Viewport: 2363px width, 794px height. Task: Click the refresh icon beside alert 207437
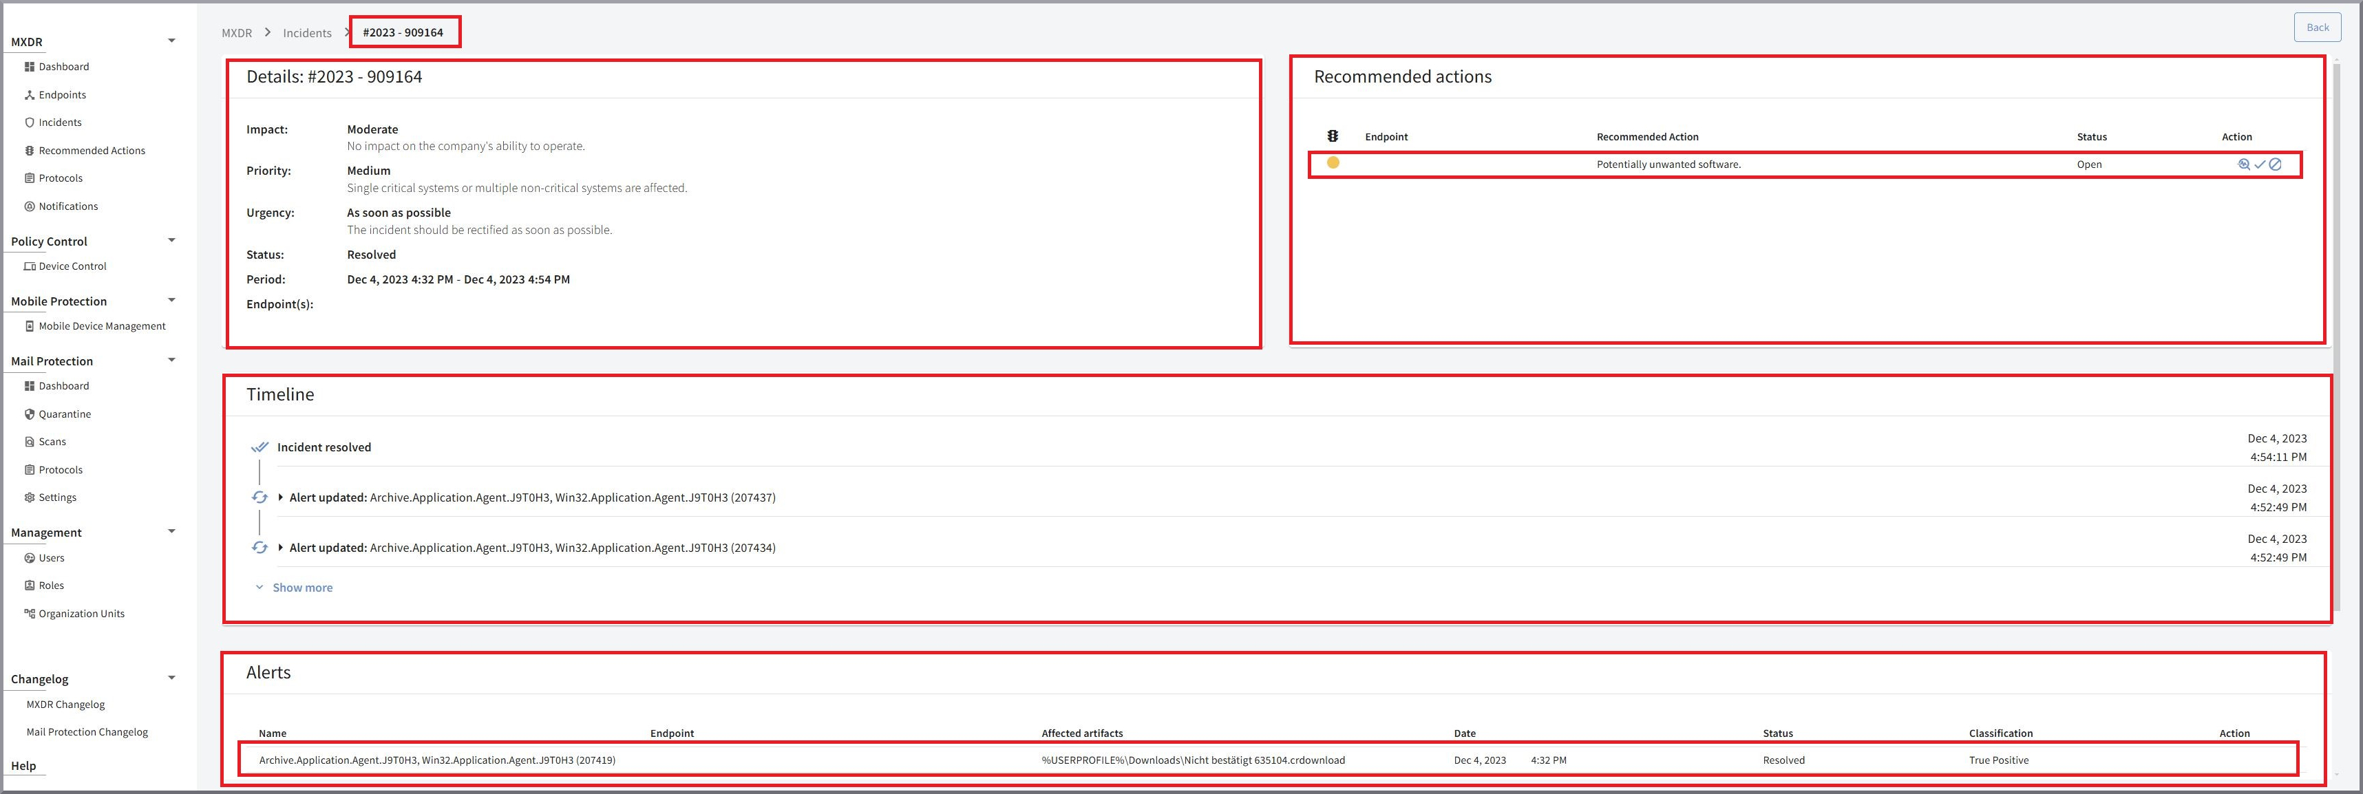pyautogui.click(x=259, y=497)
